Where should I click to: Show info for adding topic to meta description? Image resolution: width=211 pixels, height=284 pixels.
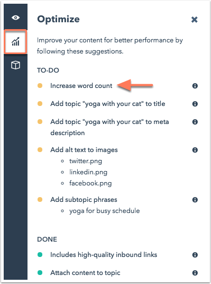tap(195, 122)
